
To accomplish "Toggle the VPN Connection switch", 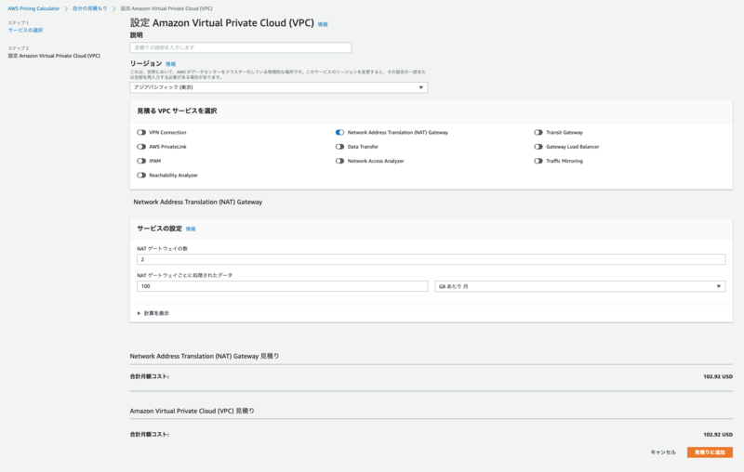I will [x=141, y=133].
